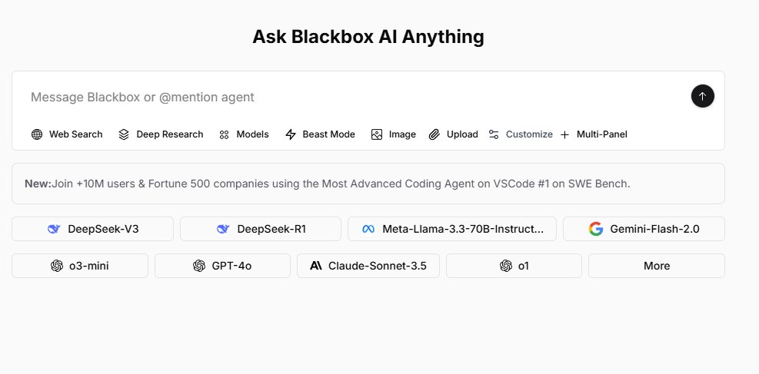The width and height of the screenshot is (759, 374).
Task: Open the Multi-Panel label
Action: [x=601, y=134]
